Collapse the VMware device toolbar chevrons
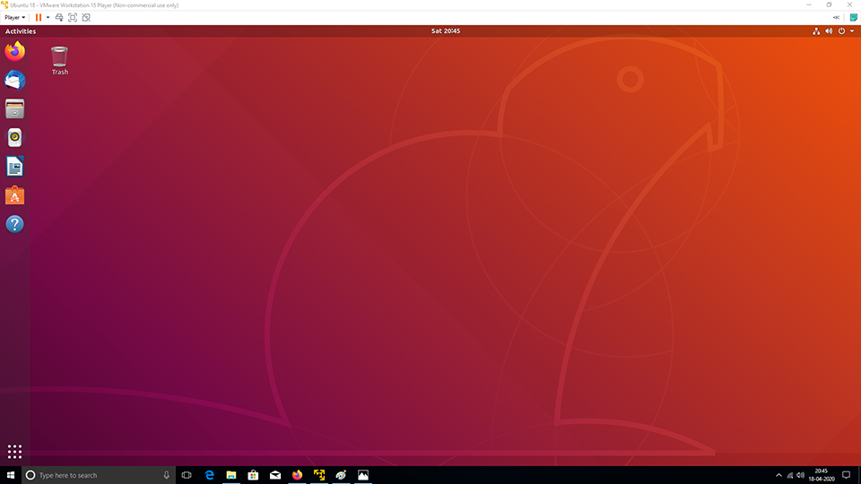The width and height of the screenshot is (861, 484). click(x=836, y=18)
